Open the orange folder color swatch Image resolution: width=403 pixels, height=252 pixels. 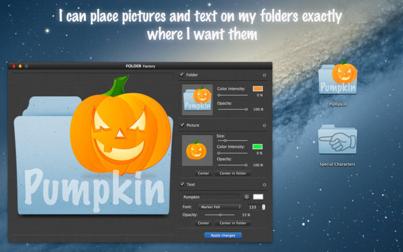(x=258, y=89)
